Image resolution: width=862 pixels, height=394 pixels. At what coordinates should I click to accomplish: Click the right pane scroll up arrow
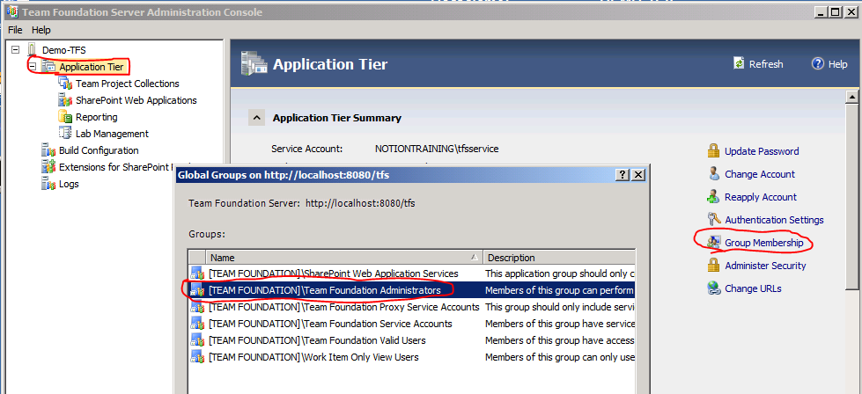[852, 97]
